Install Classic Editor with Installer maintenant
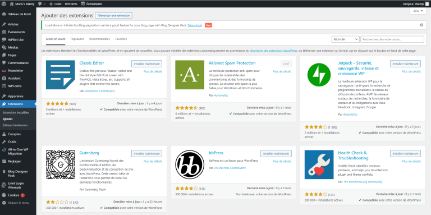 point(147,64)
